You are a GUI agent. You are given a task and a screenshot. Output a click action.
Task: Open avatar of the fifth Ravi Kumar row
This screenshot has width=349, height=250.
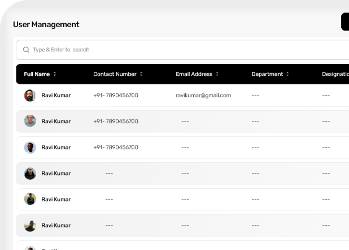30,199
